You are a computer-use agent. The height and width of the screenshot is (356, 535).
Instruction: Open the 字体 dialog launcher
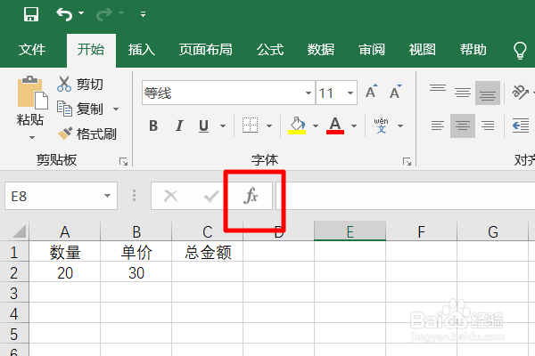(x=407, y=161)
